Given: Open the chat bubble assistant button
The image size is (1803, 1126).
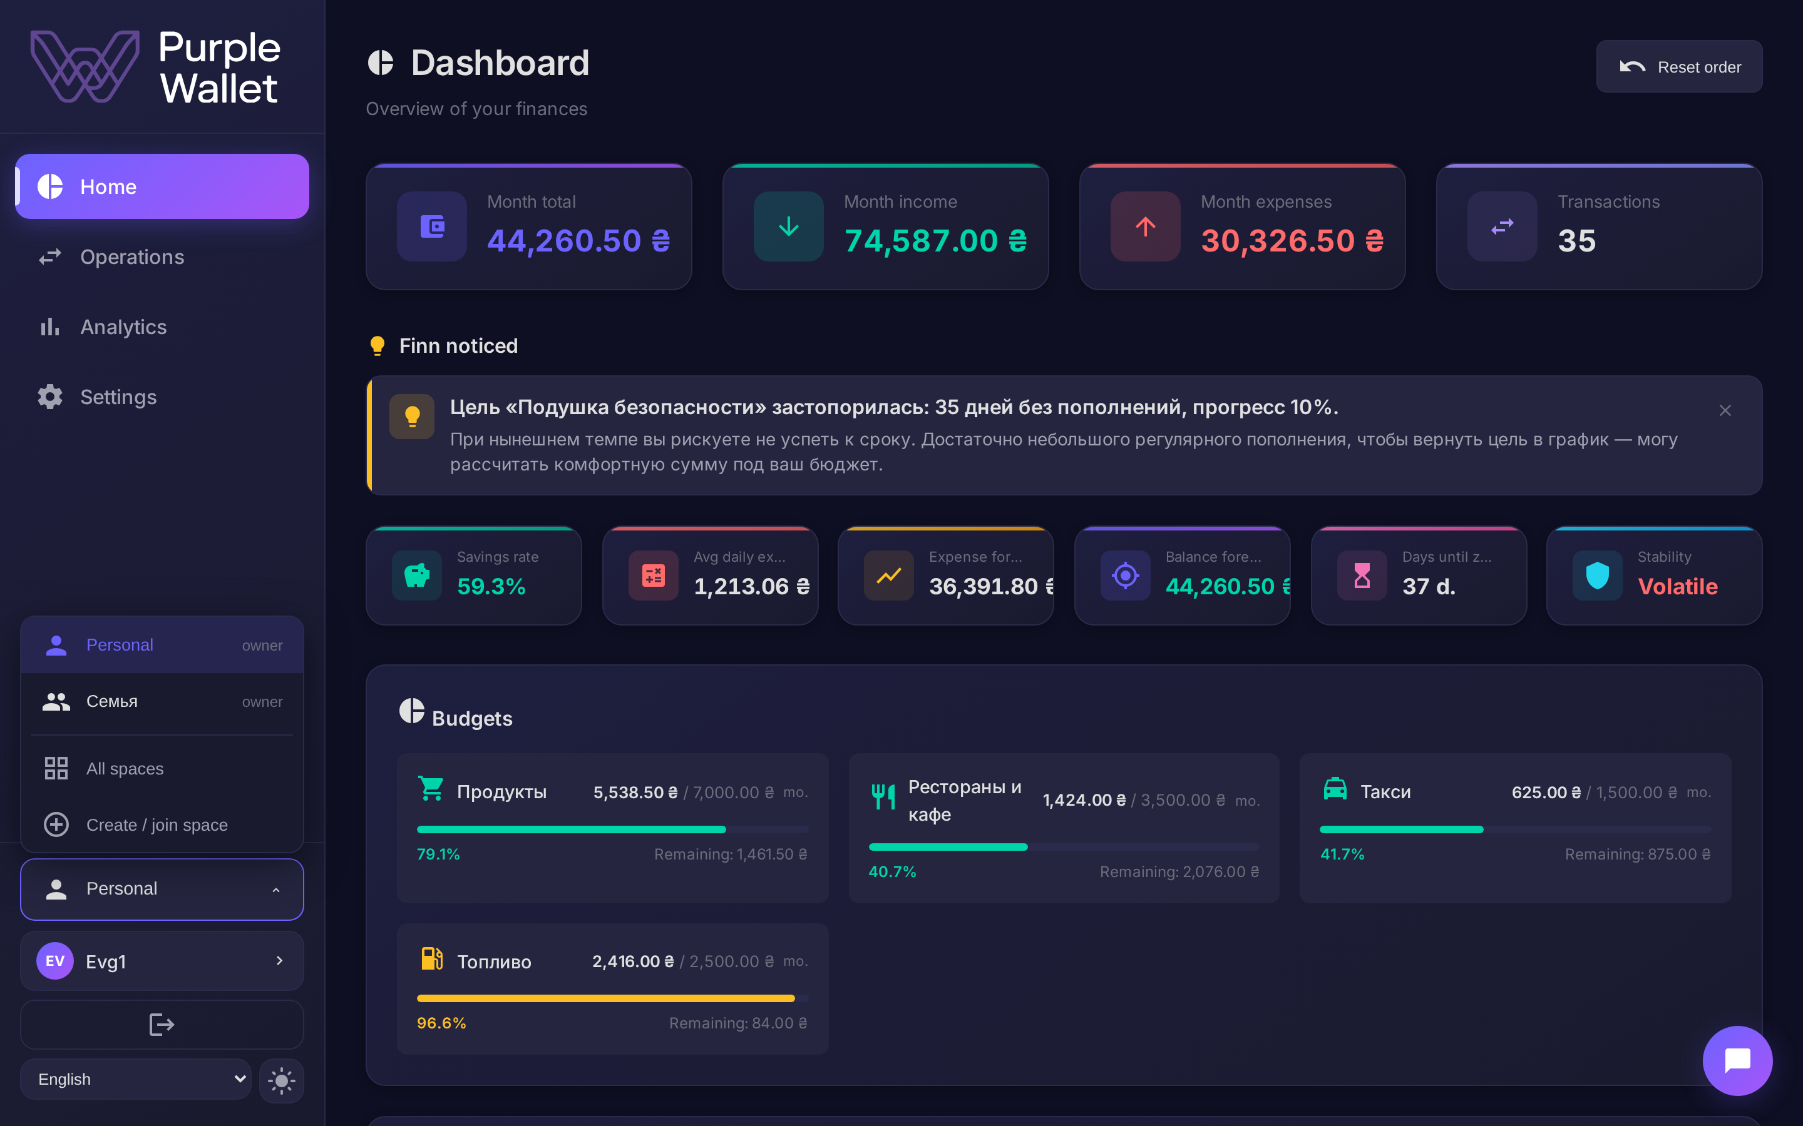Looking at the screenshot, I should [x=1737, y=1060].
